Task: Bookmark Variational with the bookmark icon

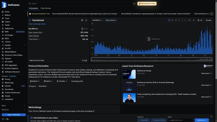Action: pos(86,20)
